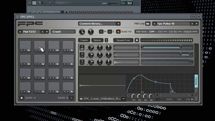Click envelope scrollbar right arrow
215x121 pixels.
pos(192,95)
